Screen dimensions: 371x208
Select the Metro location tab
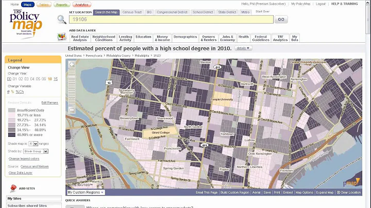tap(245, 12)
